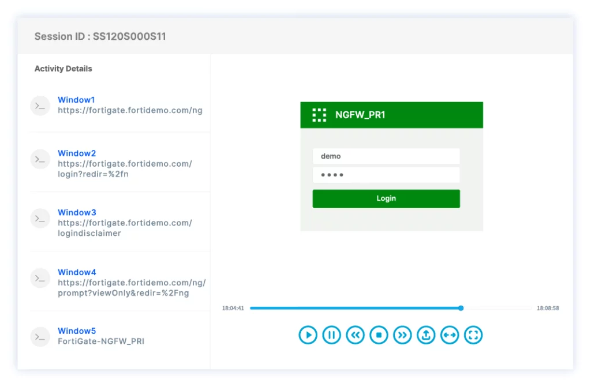Image resolution: width=591 pixels, height=387 pixels.
Task: Open the Window3 activity link
Action: [77, 212]
